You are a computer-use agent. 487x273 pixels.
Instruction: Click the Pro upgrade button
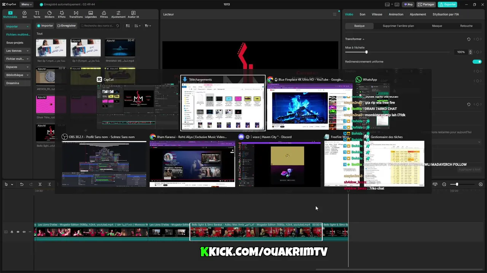click(409, 5)
